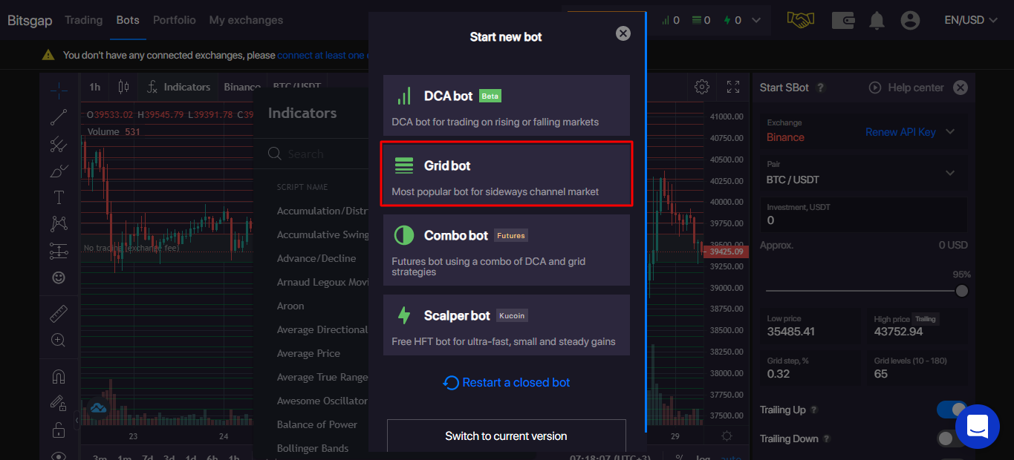
Task: Click the fullscreen chart icon
Action: click(733, 87)
